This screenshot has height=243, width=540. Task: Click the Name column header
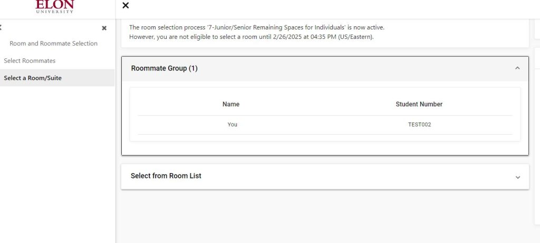coord(231,104)
